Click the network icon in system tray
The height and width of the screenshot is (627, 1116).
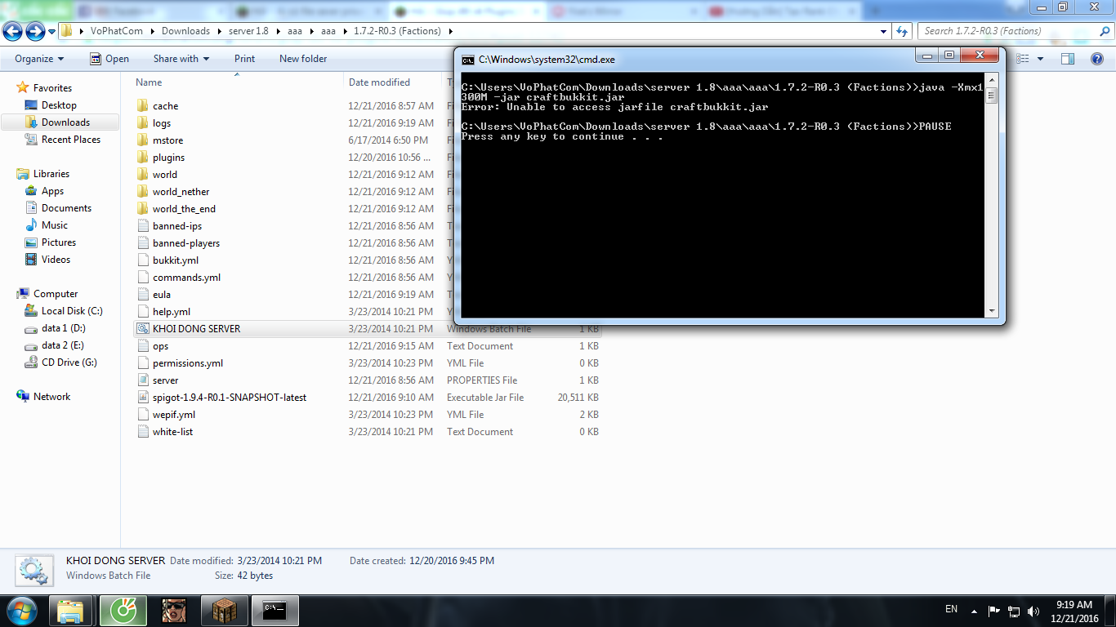(1014, 610)
